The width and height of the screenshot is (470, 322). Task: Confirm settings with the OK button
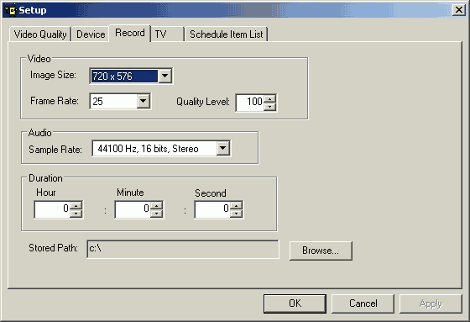point(295,304)
